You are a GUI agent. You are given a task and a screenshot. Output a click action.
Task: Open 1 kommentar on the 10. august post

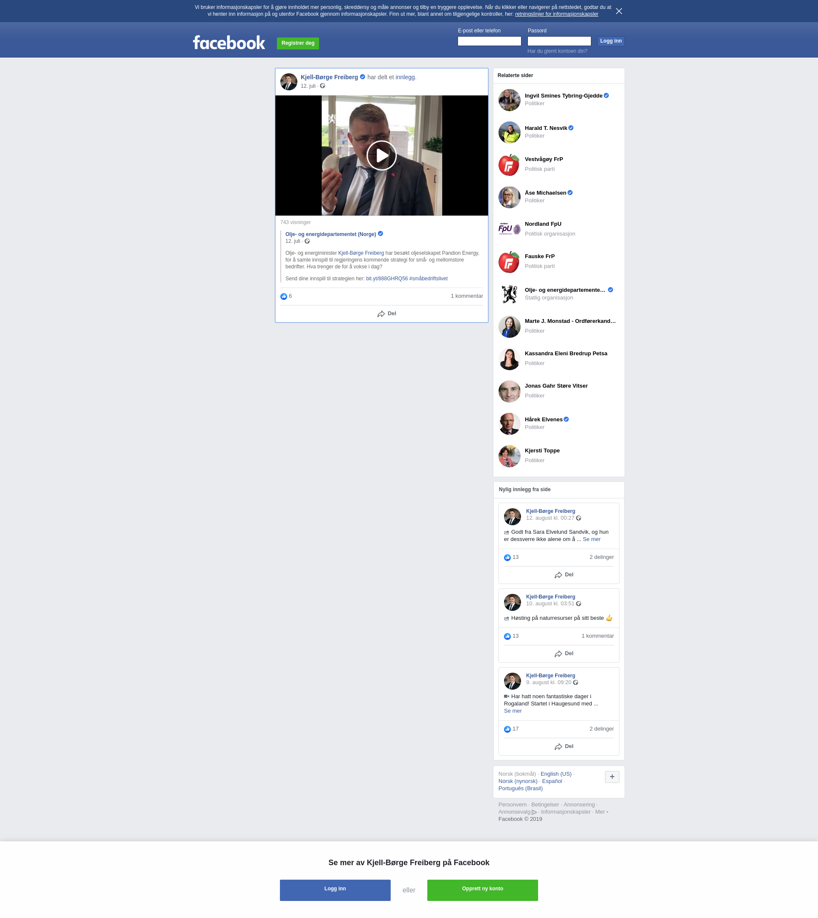point(597,636)
